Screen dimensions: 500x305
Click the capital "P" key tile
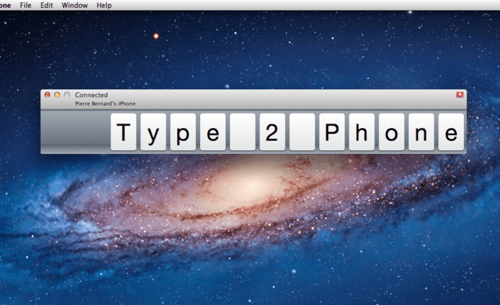332,131
